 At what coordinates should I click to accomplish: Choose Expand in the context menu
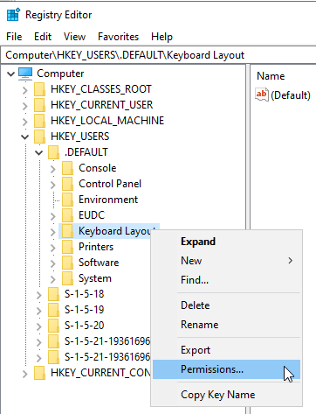pos(227,242)
